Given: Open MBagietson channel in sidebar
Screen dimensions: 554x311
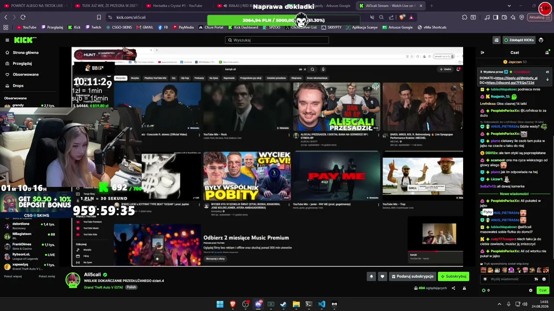Looking at the screenshot, I should click(29, 236).
